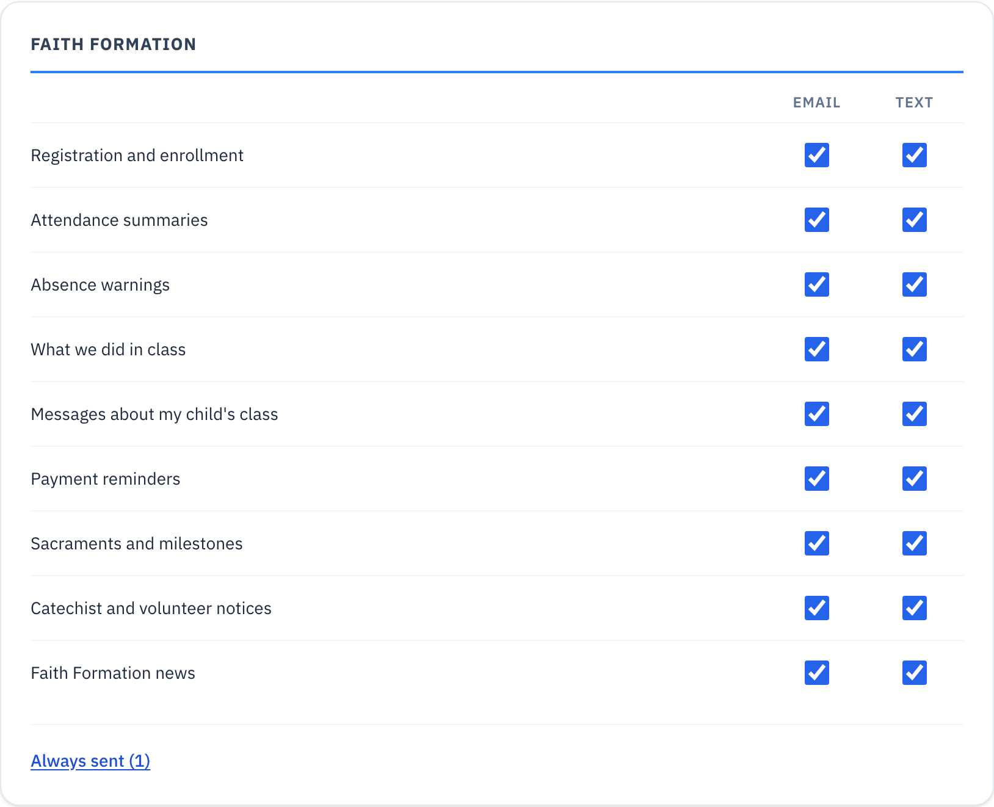This screenshot has height=807, width=994.
Task: Turn off Faith Formation news emails
Action: [816, 673]
